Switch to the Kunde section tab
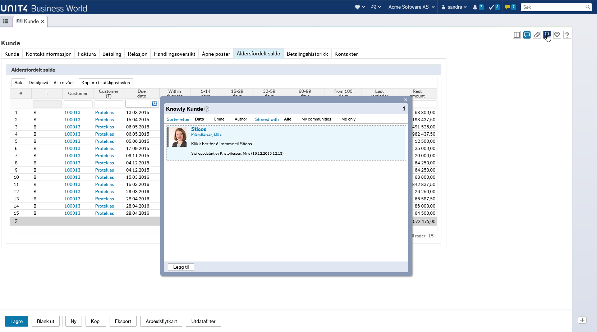This screenshot has height=332, width=597. click(x=12, y=54)
